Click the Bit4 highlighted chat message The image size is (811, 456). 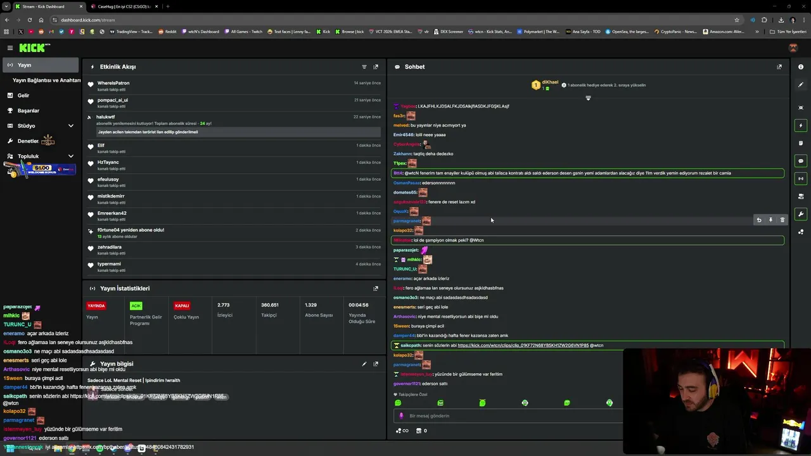587,173
